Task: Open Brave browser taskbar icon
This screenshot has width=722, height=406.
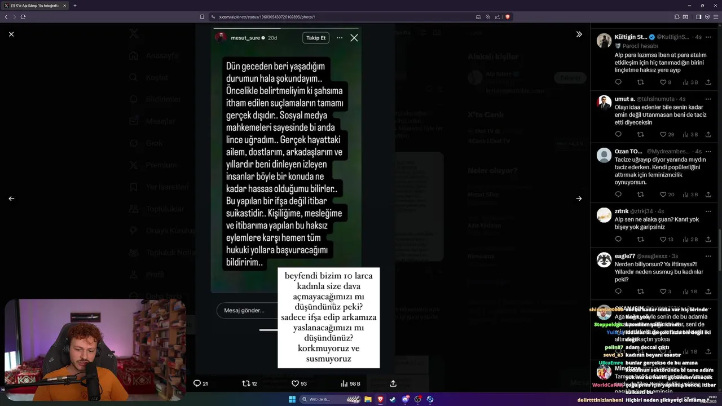Action: (x=380, y=399)
